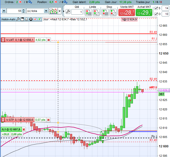The width and height of the screenshot is (170, 157).
Task: Click the current price label 12 629,2
Action: coord(164,90)
